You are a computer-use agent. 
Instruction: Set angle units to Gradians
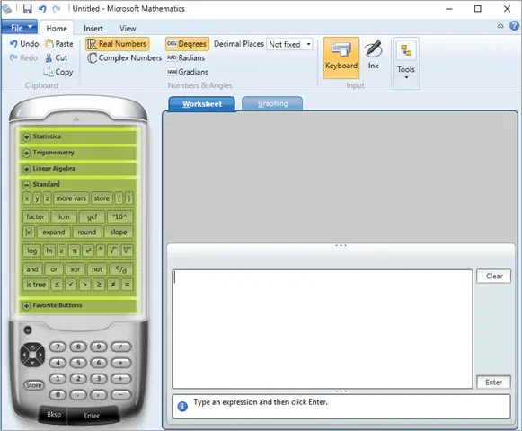click(x=188, y=72)
